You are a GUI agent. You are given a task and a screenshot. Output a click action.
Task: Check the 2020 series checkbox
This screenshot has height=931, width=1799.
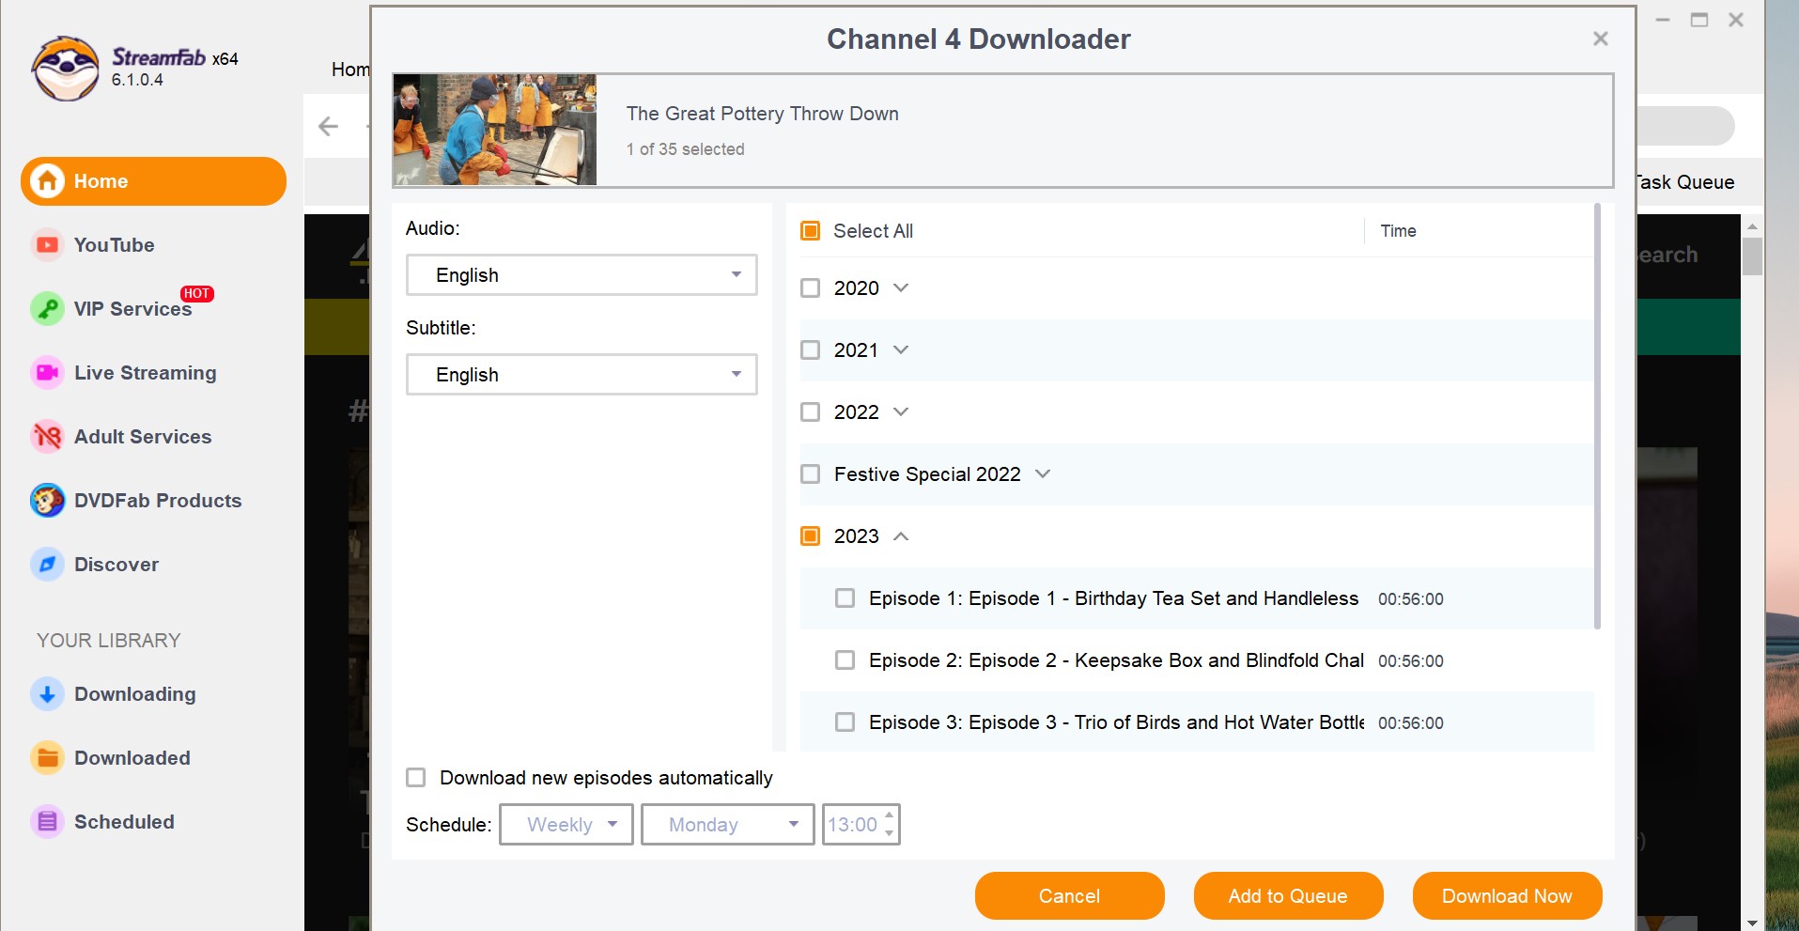tap(810, 288)
